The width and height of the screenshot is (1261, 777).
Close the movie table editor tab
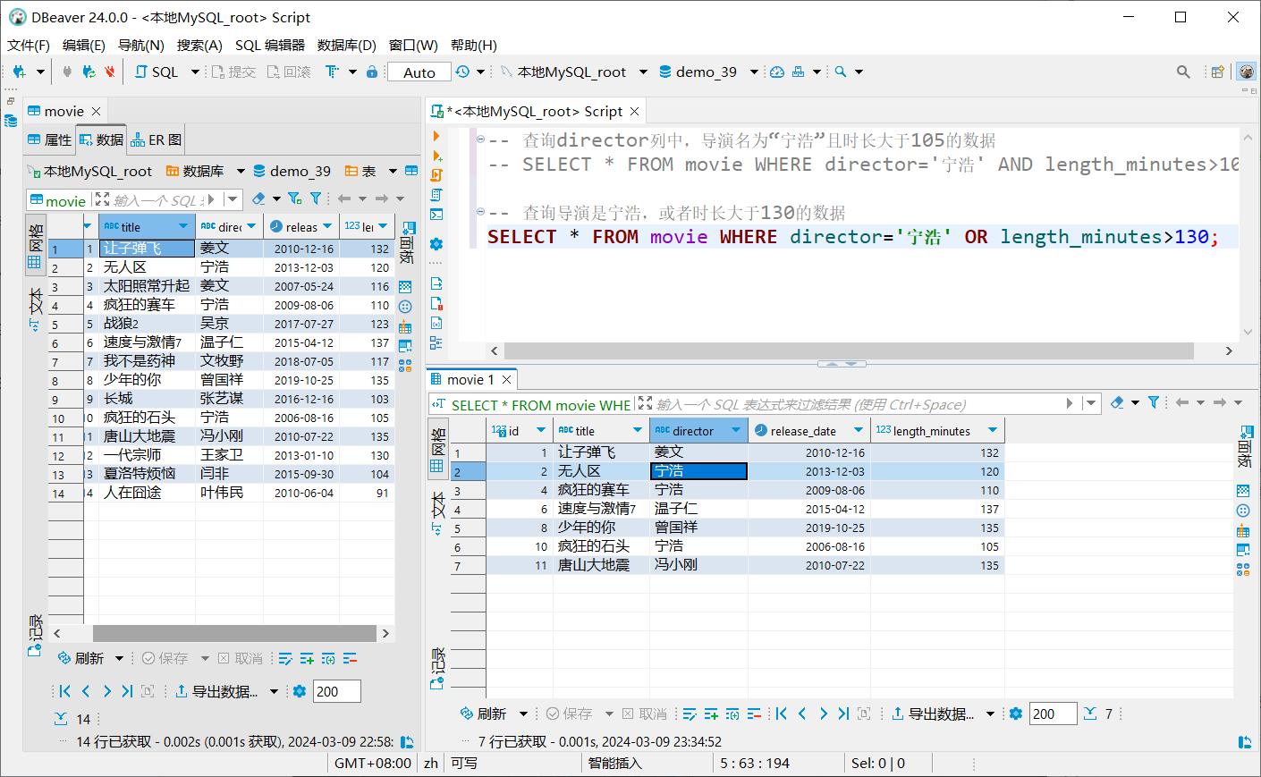[x=96, y=111]
